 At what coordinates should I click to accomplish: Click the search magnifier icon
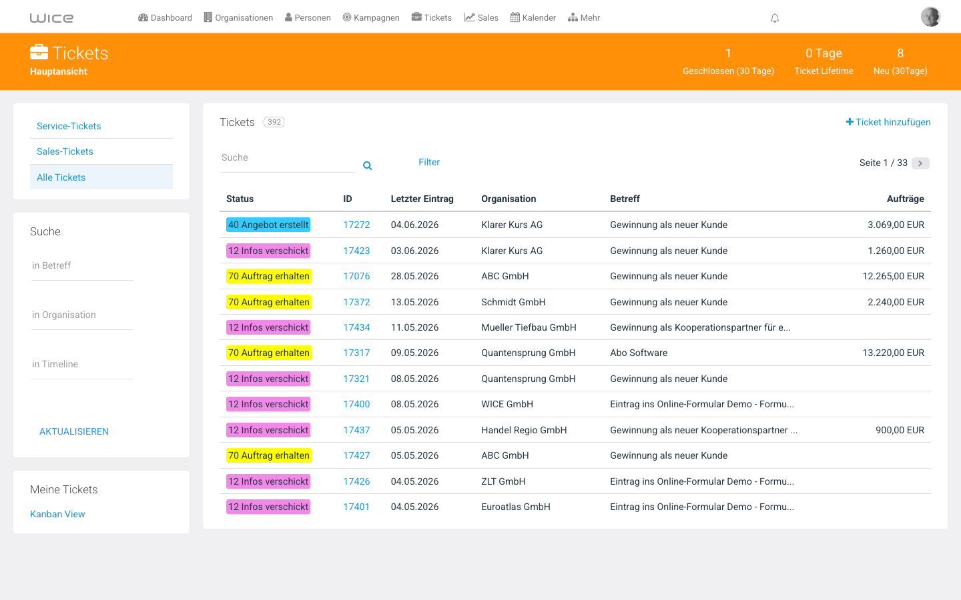[367, 165]
